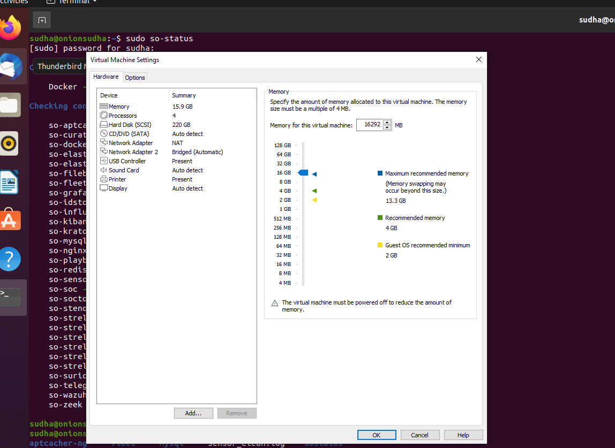The height and width of the screenshot is (448, 615).
Task: Click the Add... hardware button
Action: (193, 413)
